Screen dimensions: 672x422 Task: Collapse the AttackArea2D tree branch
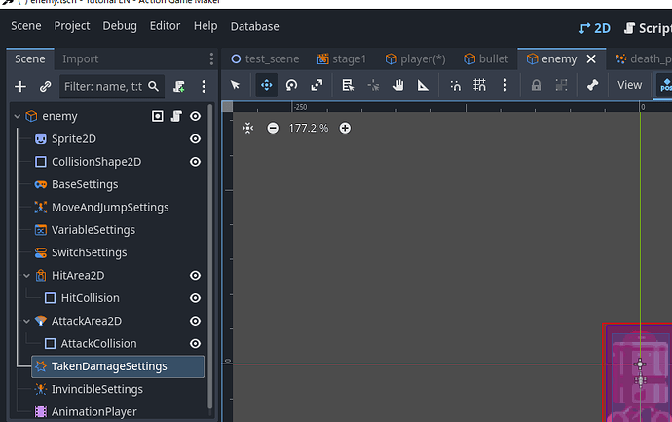pyautogui.click(x=27, y=321)
